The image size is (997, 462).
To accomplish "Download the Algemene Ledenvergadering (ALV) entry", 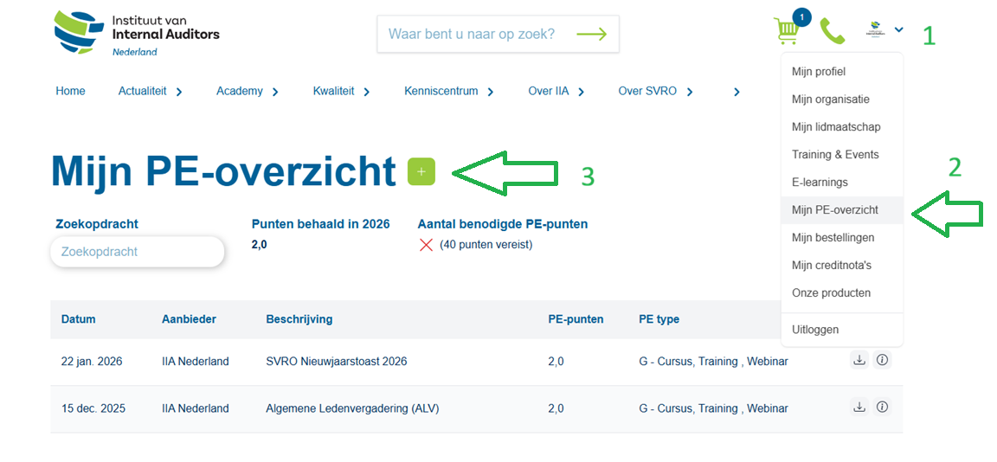I will tap(859, 407).
